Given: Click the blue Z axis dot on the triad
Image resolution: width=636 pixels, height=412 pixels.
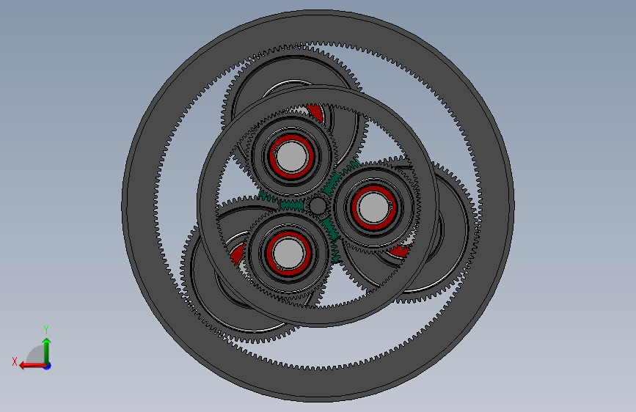Looking at the screenshot, I should point(48,366).
